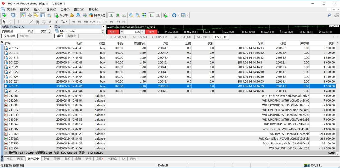The height and width of the screenshot is (168, 340).
Task: Toggle the Market Watch window icon
Action: click(23, 15)
